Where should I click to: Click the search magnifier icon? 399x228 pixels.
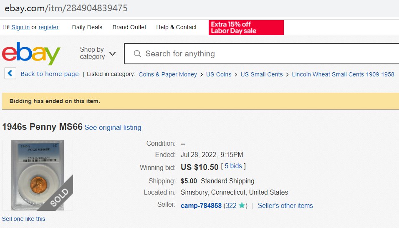(x=137, y=54)
